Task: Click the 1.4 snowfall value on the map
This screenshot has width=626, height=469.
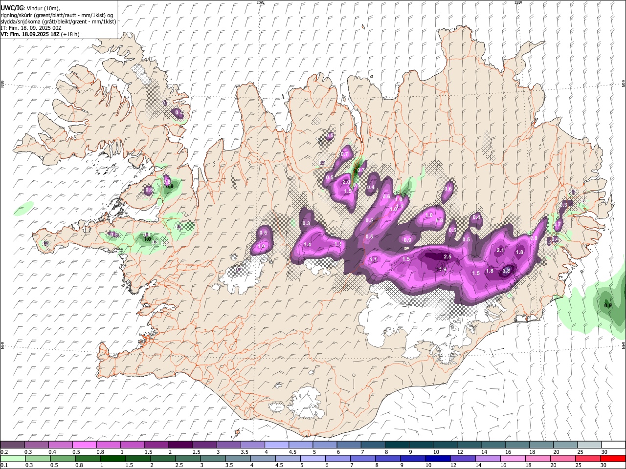Action: click(x=308, y=244)
